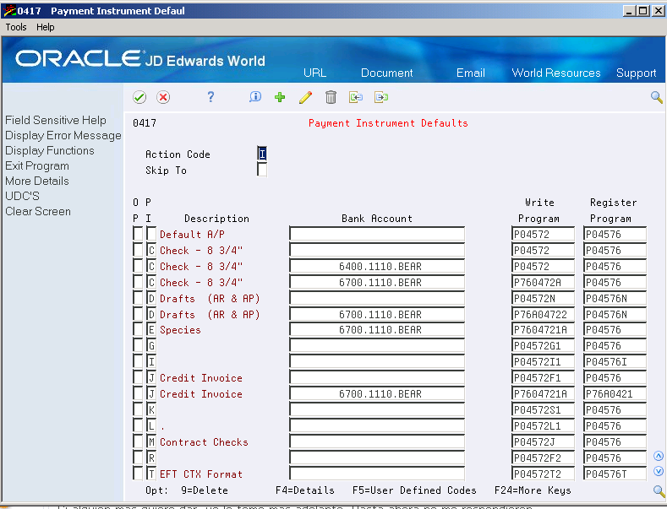
Task: Click Write Program field P04572S1
Action: [x=543, y=409]
